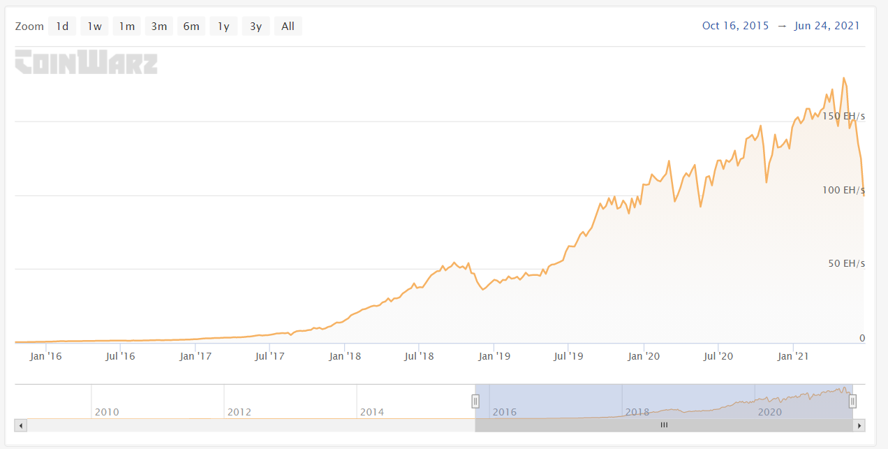
Task: Click the Jul '18 axis label
Action: [419, 356]
